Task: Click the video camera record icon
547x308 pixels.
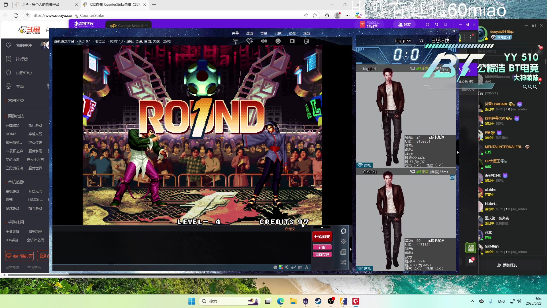Action: [x=292, y=41]
